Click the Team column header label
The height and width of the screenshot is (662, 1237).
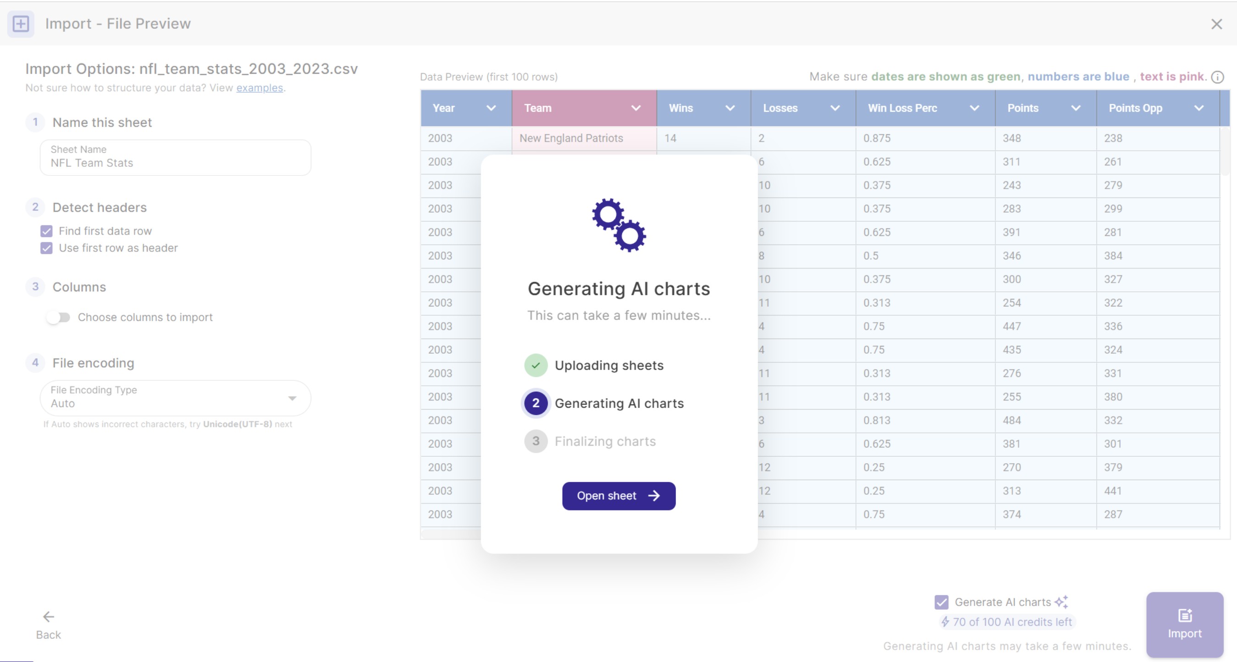[x=537, y=108]
